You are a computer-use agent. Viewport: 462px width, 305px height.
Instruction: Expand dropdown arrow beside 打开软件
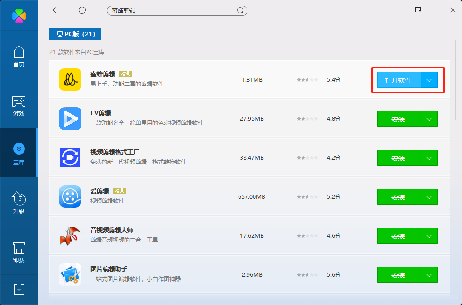[429, 80]
